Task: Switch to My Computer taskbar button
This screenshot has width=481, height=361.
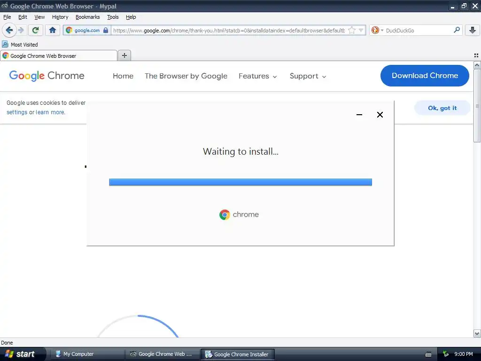Action: pyautogui.click(x=87, y=354)
